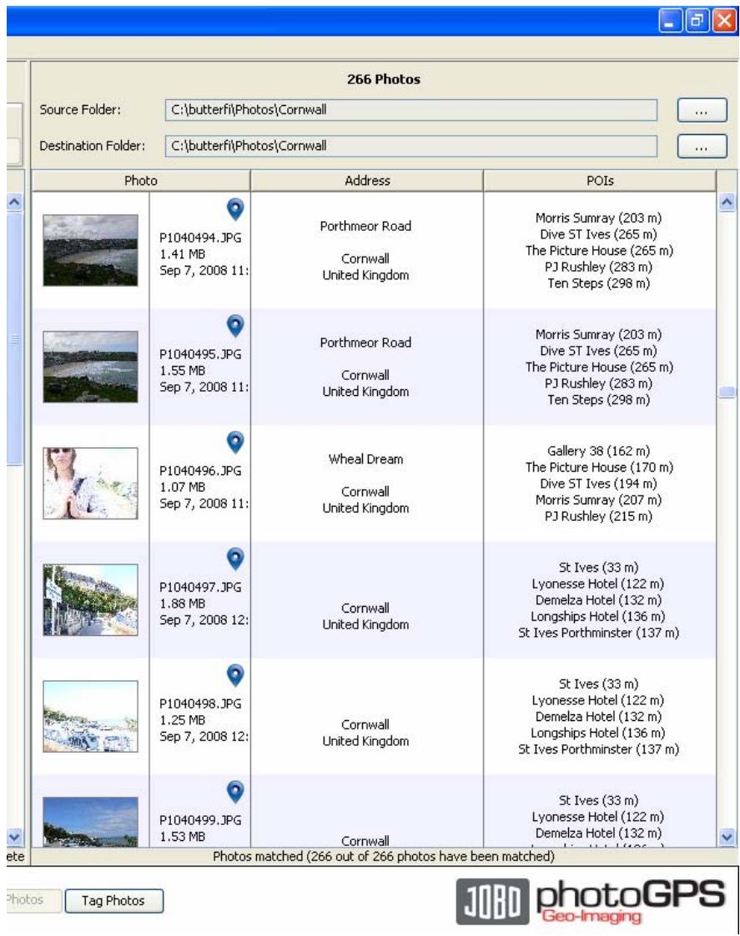Click the map pin icon for P1040495.JPG
740x936 pixels.
(235, 326)
